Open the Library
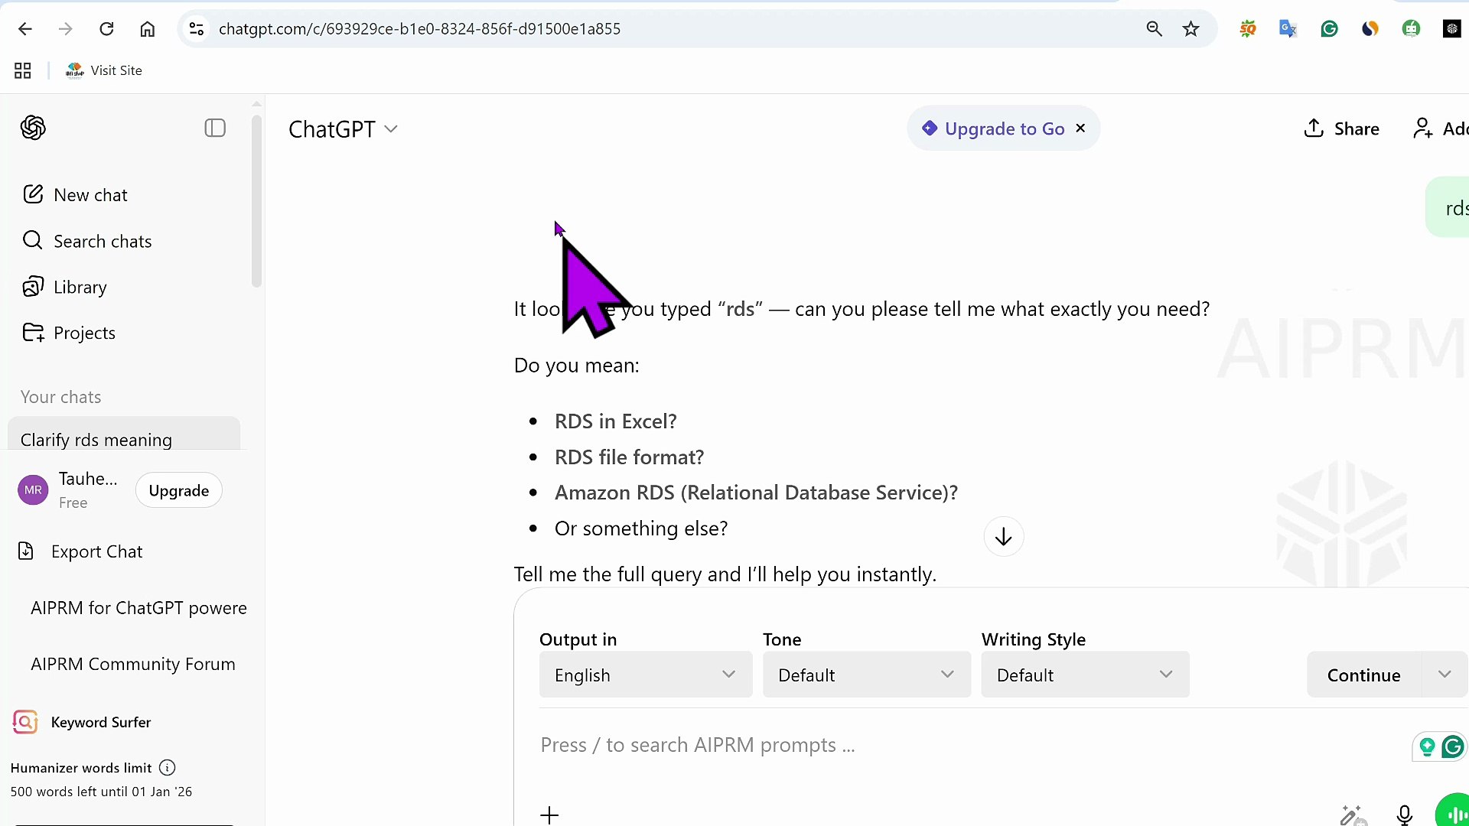The width and height of the screenshot is (1469, 826). [80, 287]
